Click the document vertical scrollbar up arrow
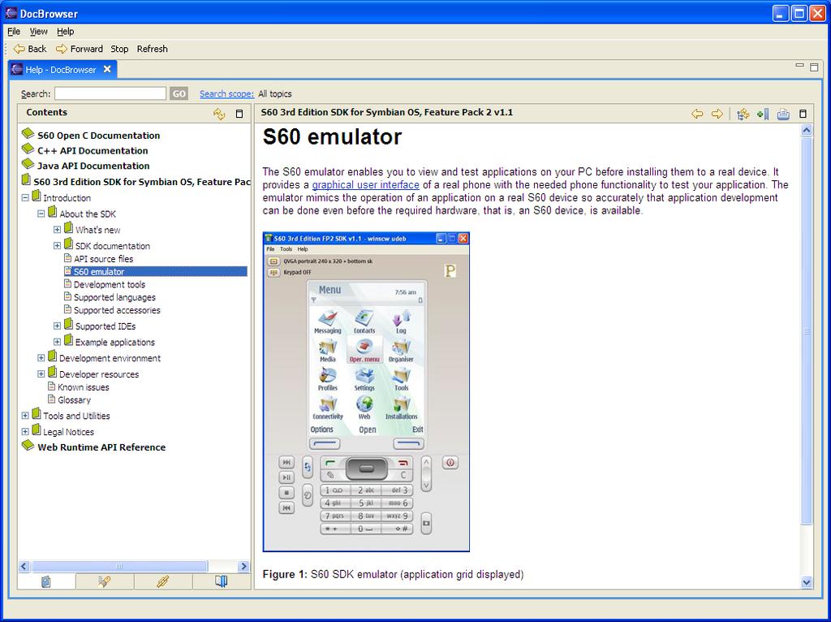 806,131
